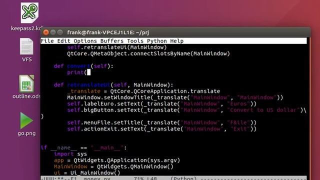The width and height of the screenshot is (320, 180).
Task: Click the 'self.bigButton.setText' line
Action: coord(186,110)
